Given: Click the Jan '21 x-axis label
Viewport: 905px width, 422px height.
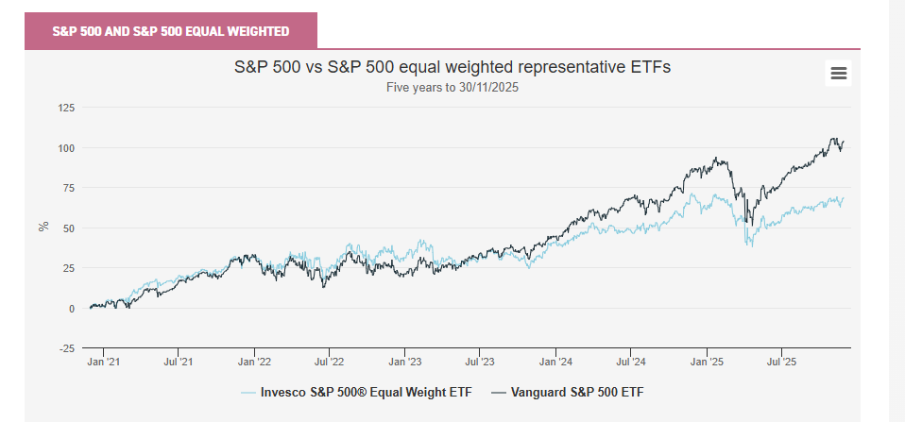Looking at the screenshot, I should (103, 361).
